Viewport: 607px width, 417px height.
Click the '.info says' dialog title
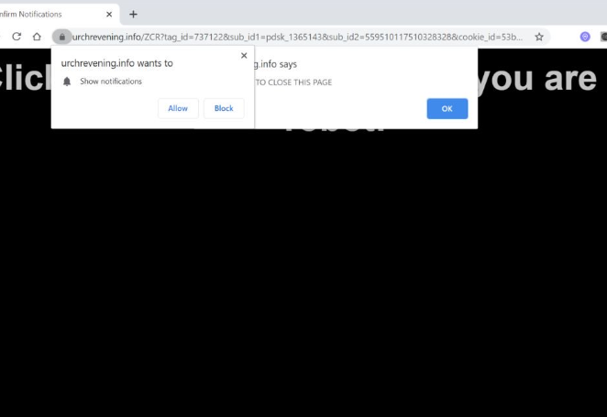(x=276, y=64)
